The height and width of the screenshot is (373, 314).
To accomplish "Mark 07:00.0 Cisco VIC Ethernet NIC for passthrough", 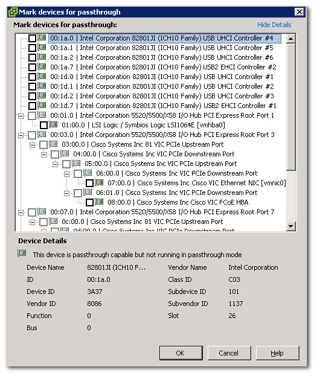I will pos(89,183).
